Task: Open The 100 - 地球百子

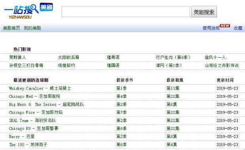Action: (x=28, y=144)
